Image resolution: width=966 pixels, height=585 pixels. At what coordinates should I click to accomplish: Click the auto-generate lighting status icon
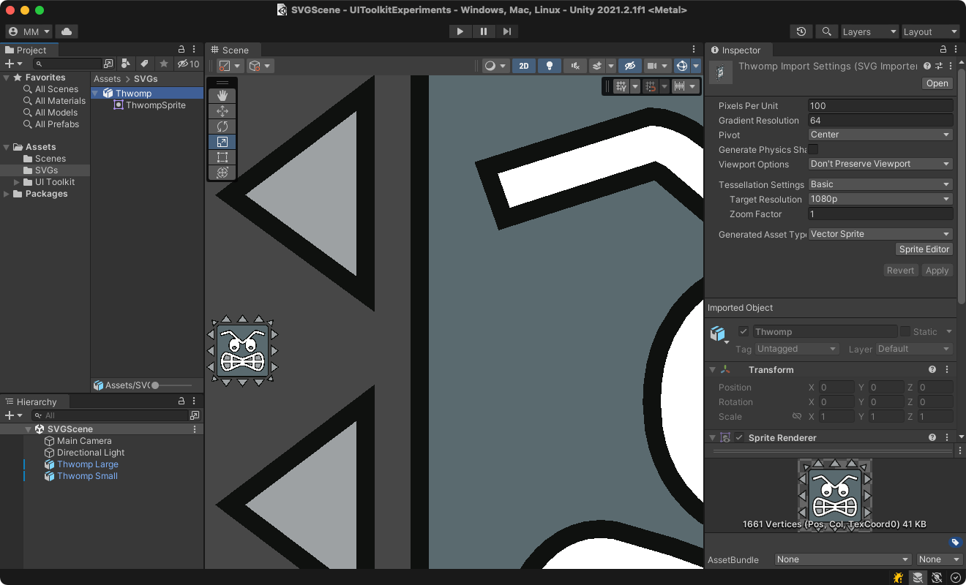pos(937,578)
